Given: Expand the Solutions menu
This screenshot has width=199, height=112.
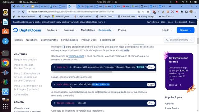Looking at the screenshot, I should tap(70, 30).
